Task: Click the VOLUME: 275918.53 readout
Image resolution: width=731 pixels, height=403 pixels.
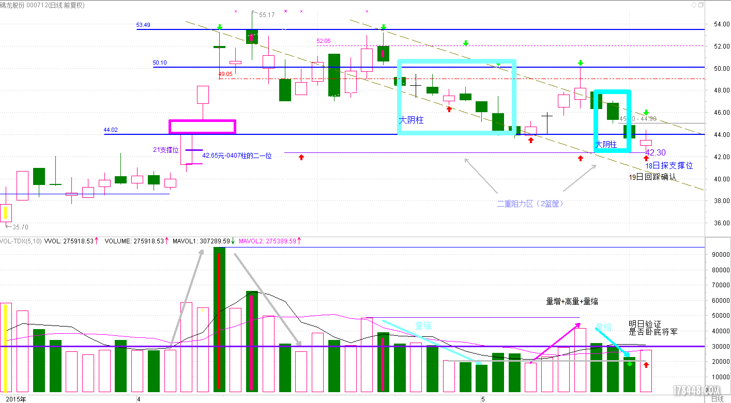Action: [134, 241]
